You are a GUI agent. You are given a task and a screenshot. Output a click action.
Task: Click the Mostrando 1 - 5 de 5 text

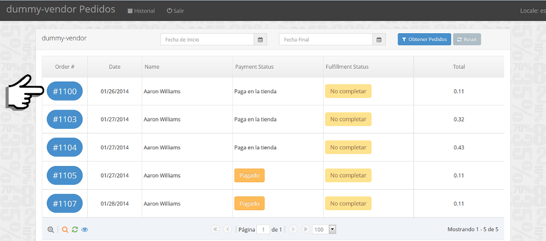(x=473, y=230)
